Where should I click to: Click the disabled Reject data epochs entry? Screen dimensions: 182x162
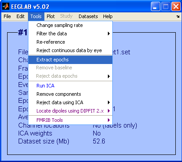(70, 76)
